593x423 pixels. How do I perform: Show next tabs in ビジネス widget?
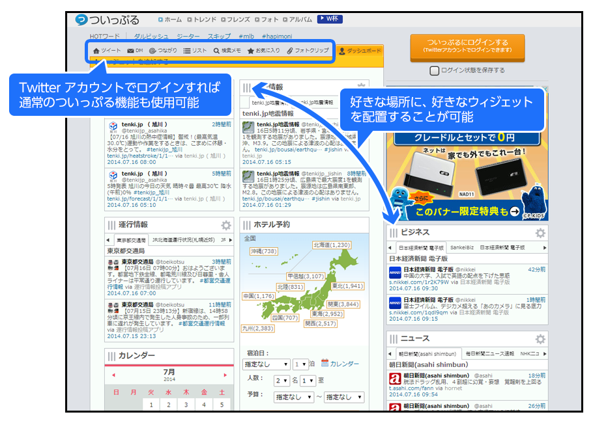(x=545, y=248)
